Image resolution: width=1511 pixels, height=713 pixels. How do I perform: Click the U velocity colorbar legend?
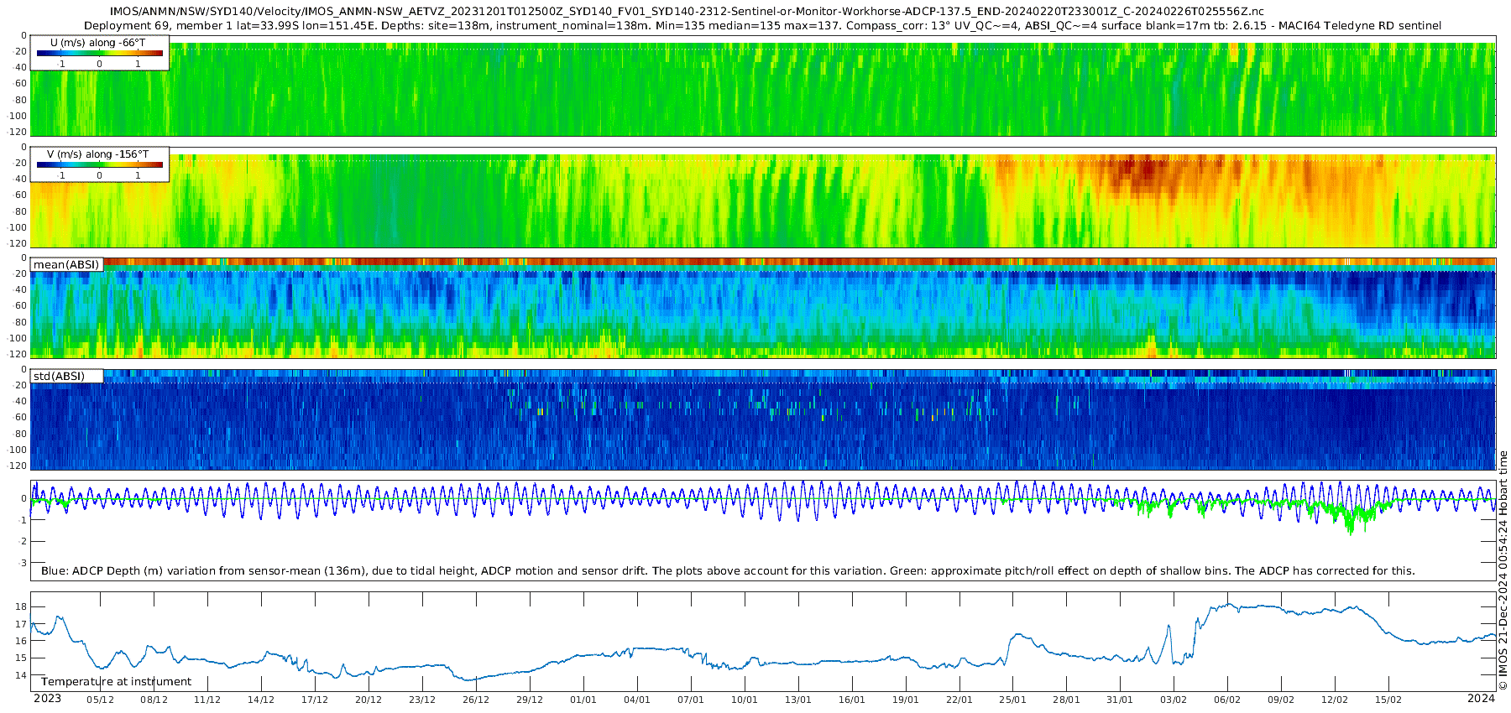[x=99, y=52]
